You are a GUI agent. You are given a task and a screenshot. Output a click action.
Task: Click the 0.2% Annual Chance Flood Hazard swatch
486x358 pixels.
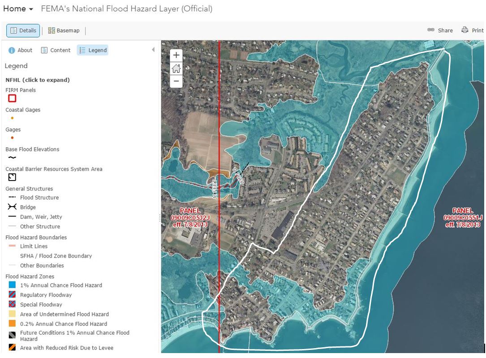[12, 323]
